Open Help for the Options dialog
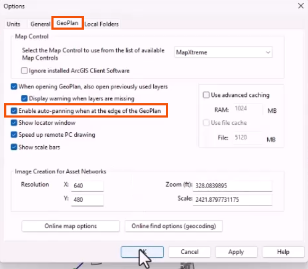The image size is (308, 269). click(283, 252)
